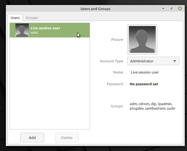Click the 'mint' username in user row
The height and width of the screenshot is (151, 187).
pos(34,33)
